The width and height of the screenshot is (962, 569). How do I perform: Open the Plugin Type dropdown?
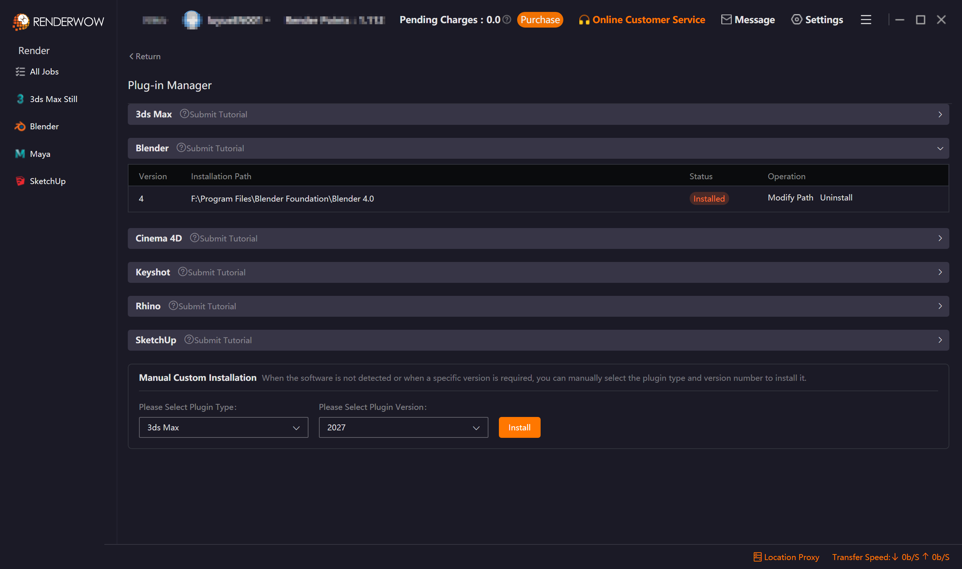point(224,427)
